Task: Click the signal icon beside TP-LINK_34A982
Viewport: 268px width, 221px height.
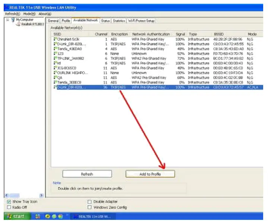Action: [x=55, y=58]
